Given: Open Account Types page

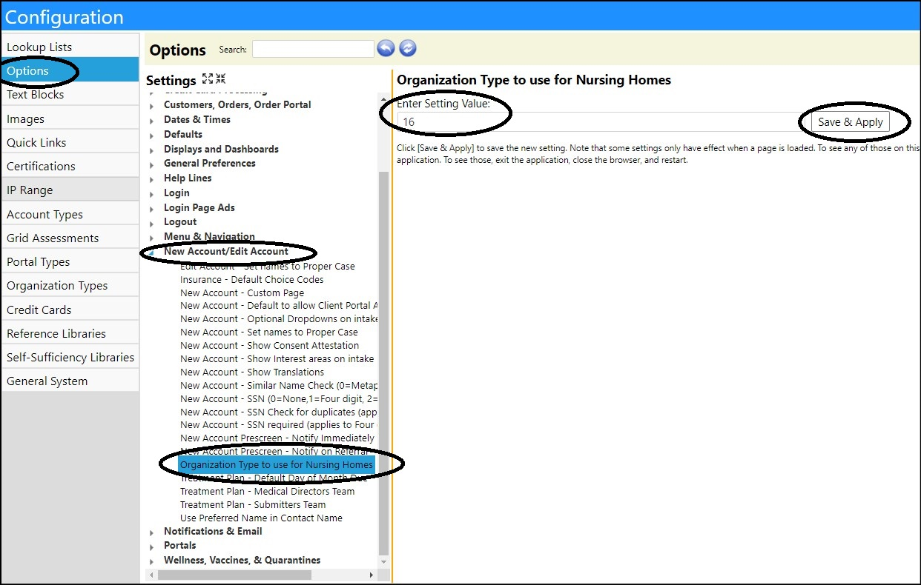Looking at the screenshot, I should click(x=70, y=214).
